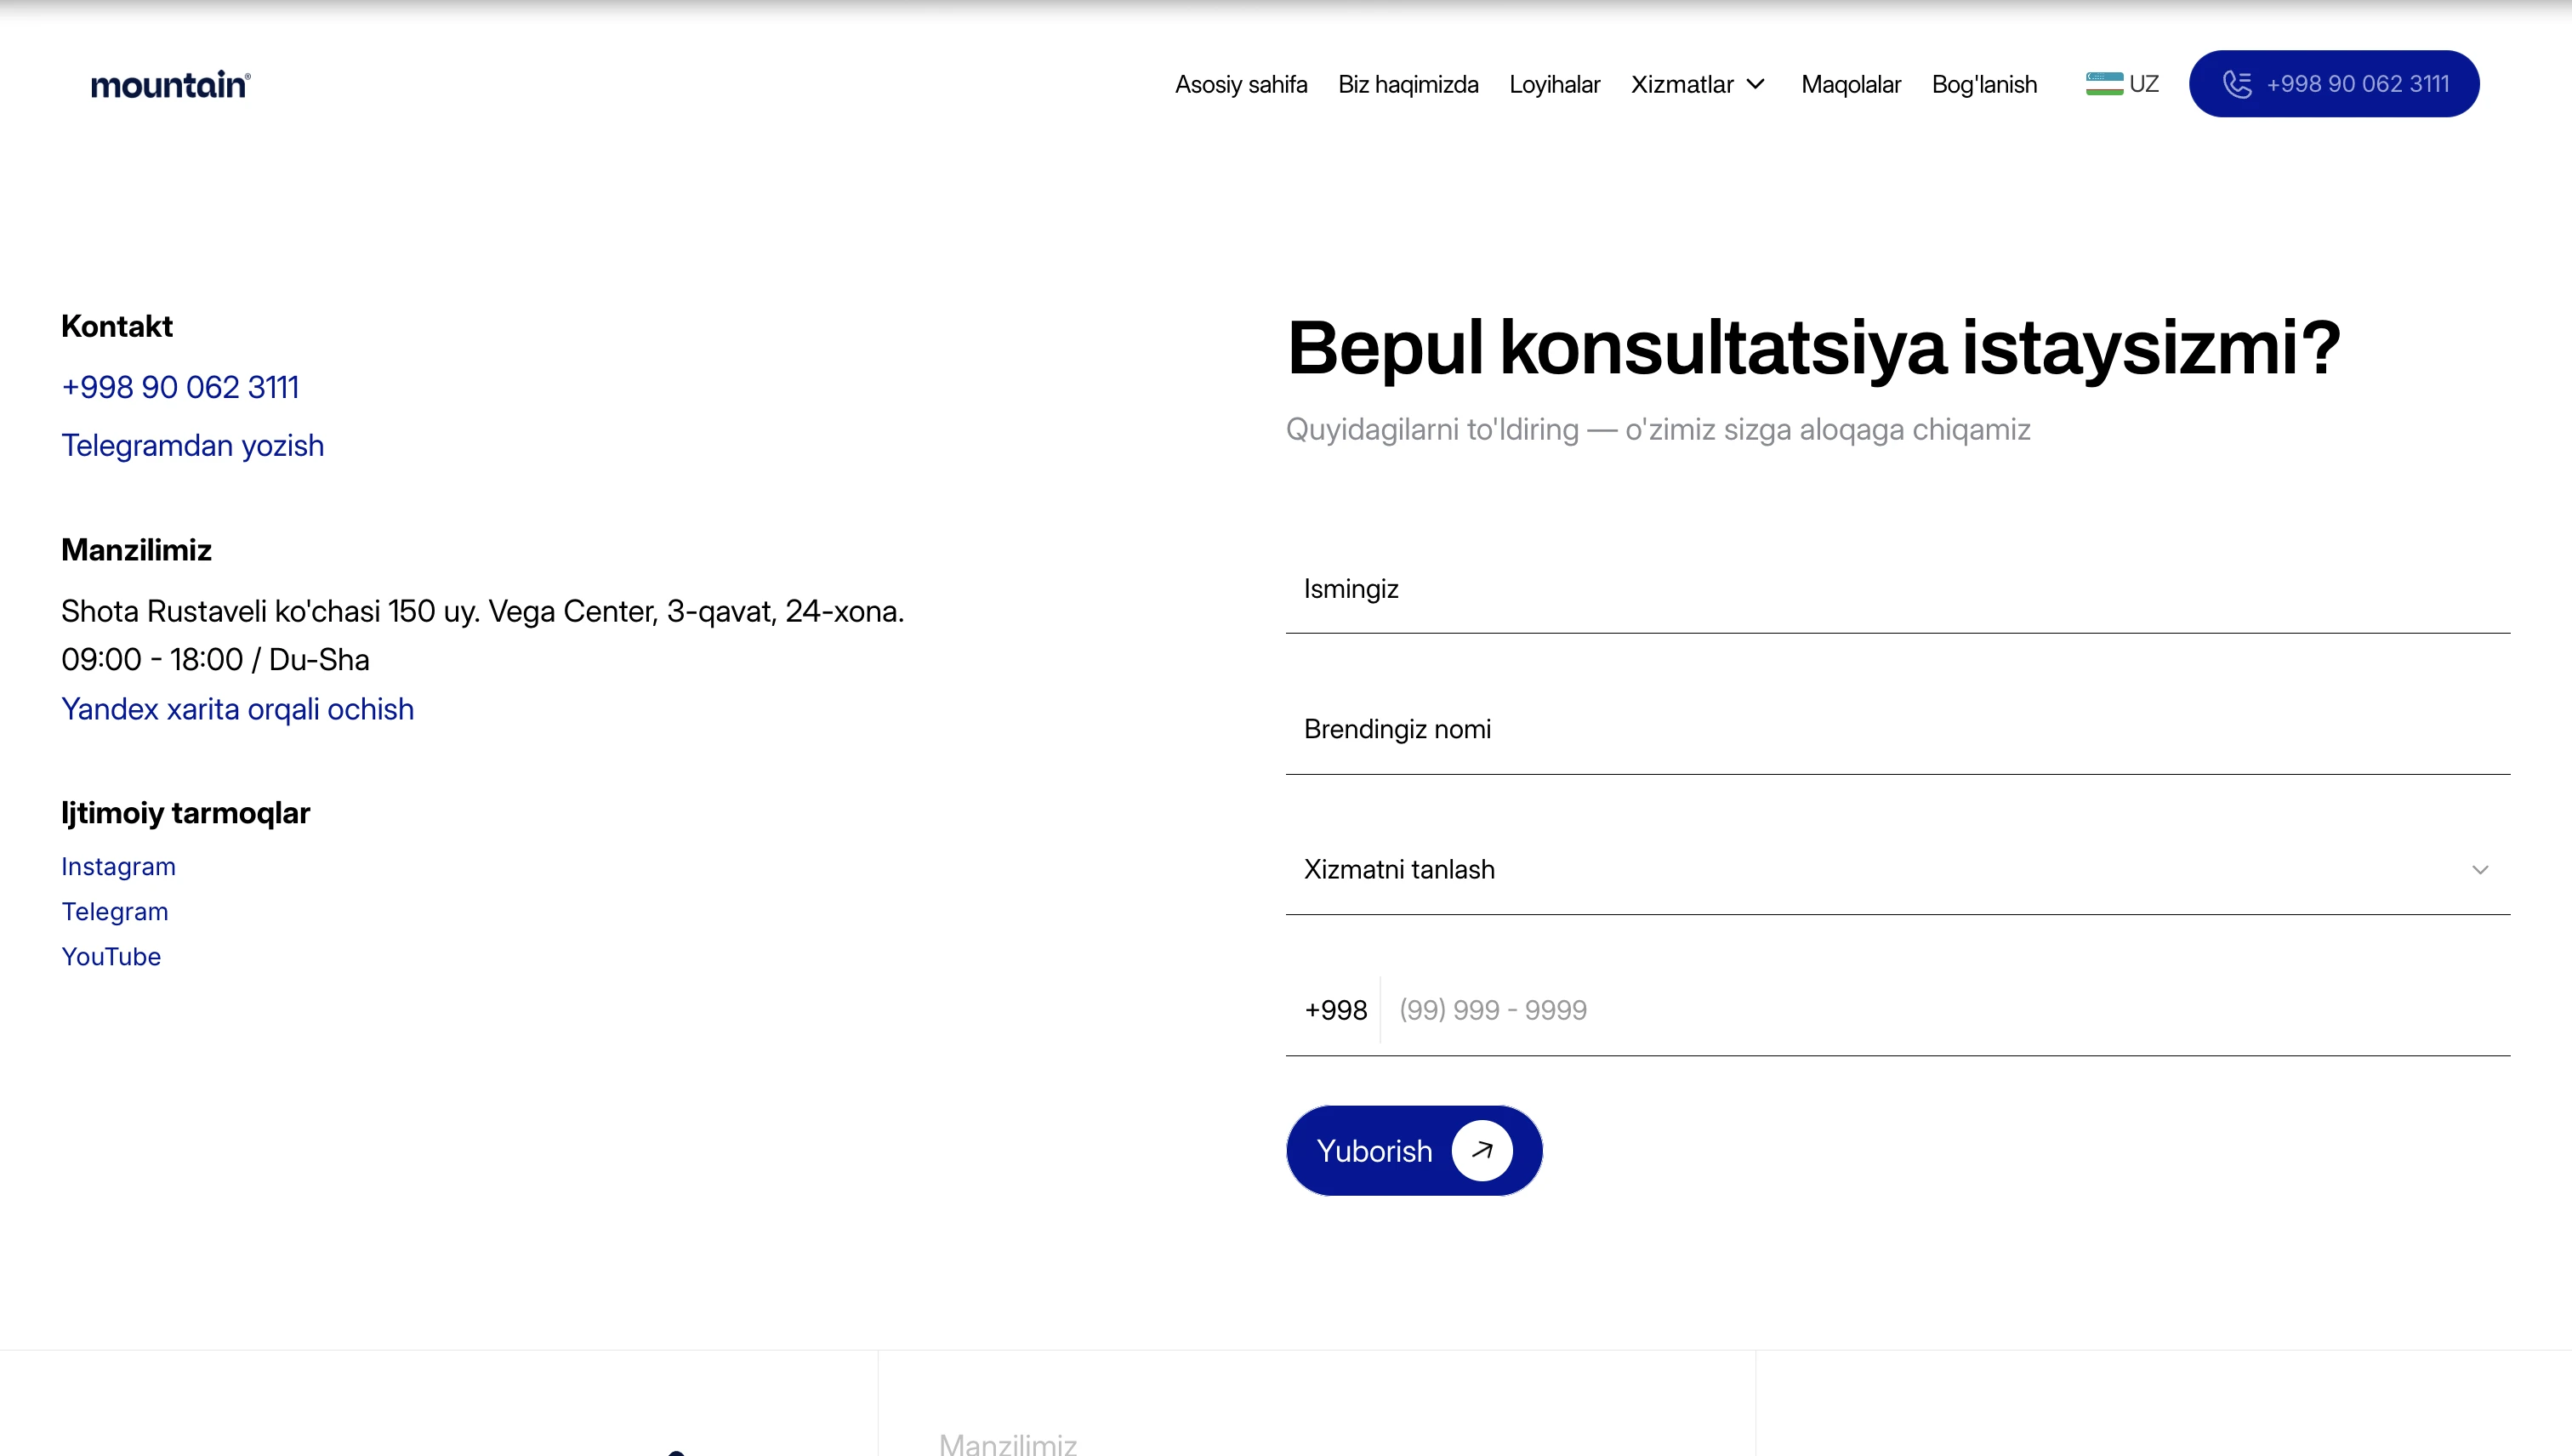Screen dimensions: 2572x1456
Task: Click the Uzbekistan flag icon
Action: 2104,84
